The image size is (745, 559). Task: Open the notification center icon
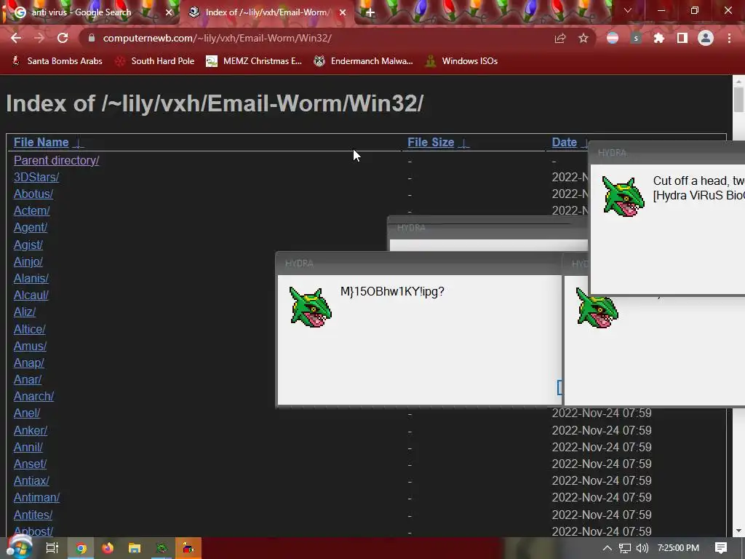pyautogui.click(x=721, y=548)
